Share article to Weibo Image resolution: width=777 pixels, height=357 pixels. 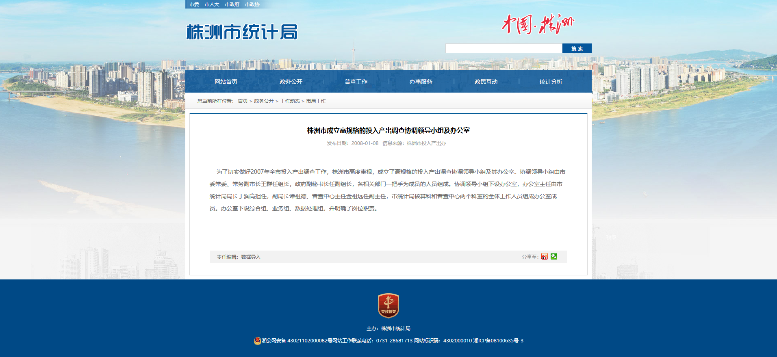[544, 257]
